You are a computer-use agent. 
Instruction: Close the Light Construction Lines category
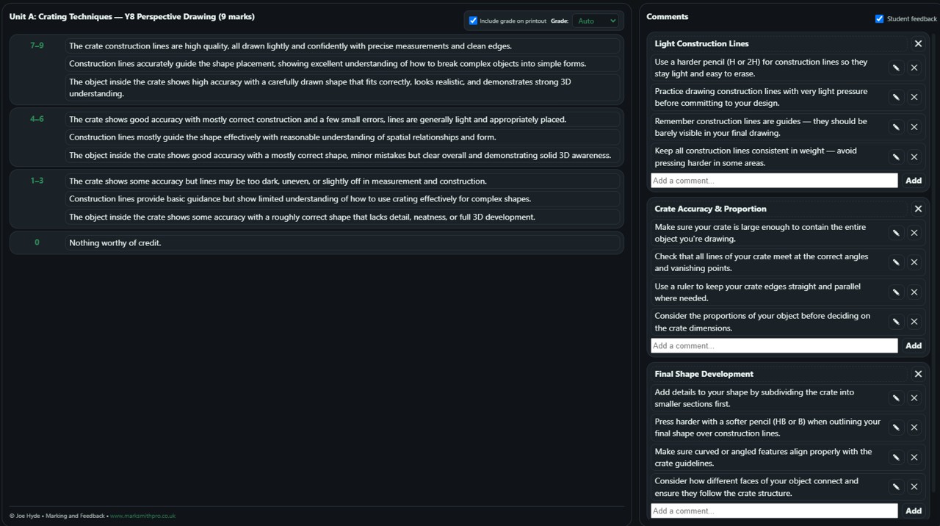918,44
